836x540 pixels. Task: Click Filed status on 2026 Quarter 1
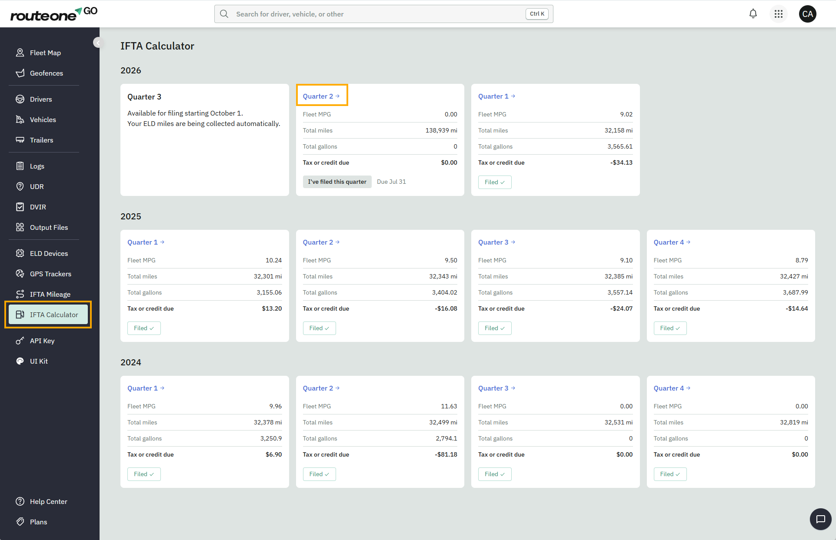pos(495,182)
